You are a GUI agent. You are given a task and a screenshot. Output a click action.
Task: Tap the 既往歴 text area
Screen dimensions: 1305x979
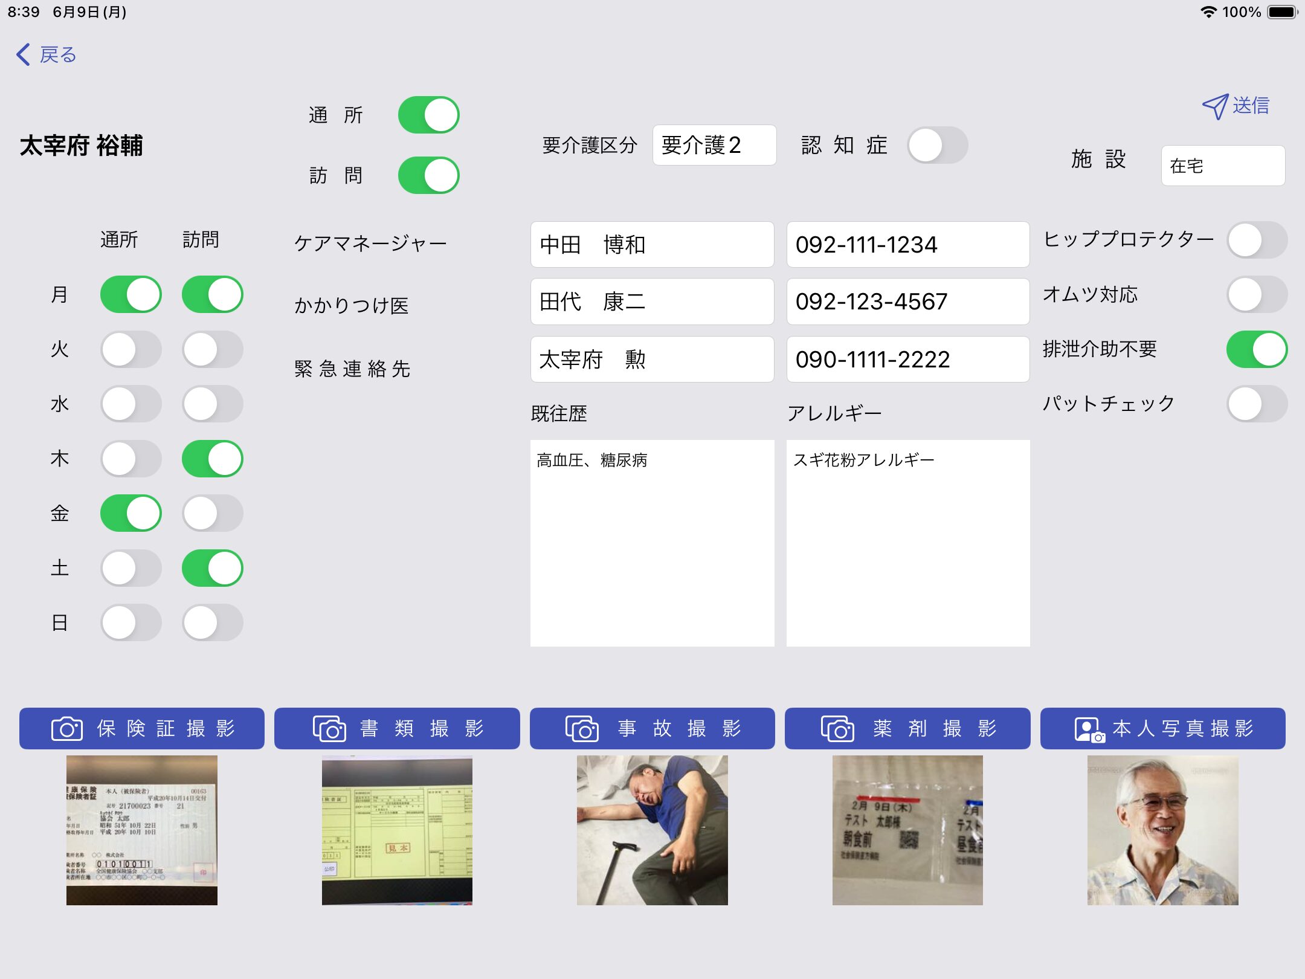tap(652, 543)
